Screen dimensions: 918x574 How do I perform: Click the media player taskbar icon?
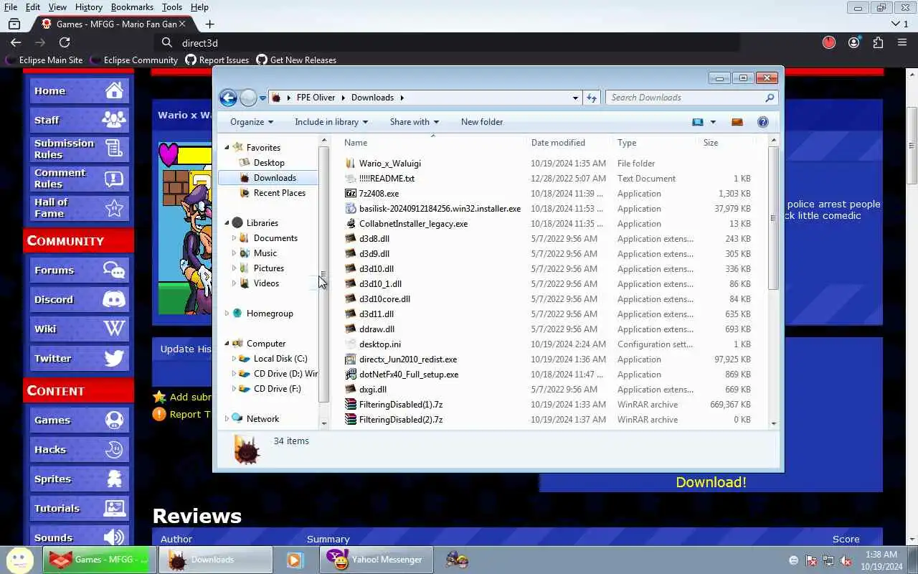click(295, 560)
